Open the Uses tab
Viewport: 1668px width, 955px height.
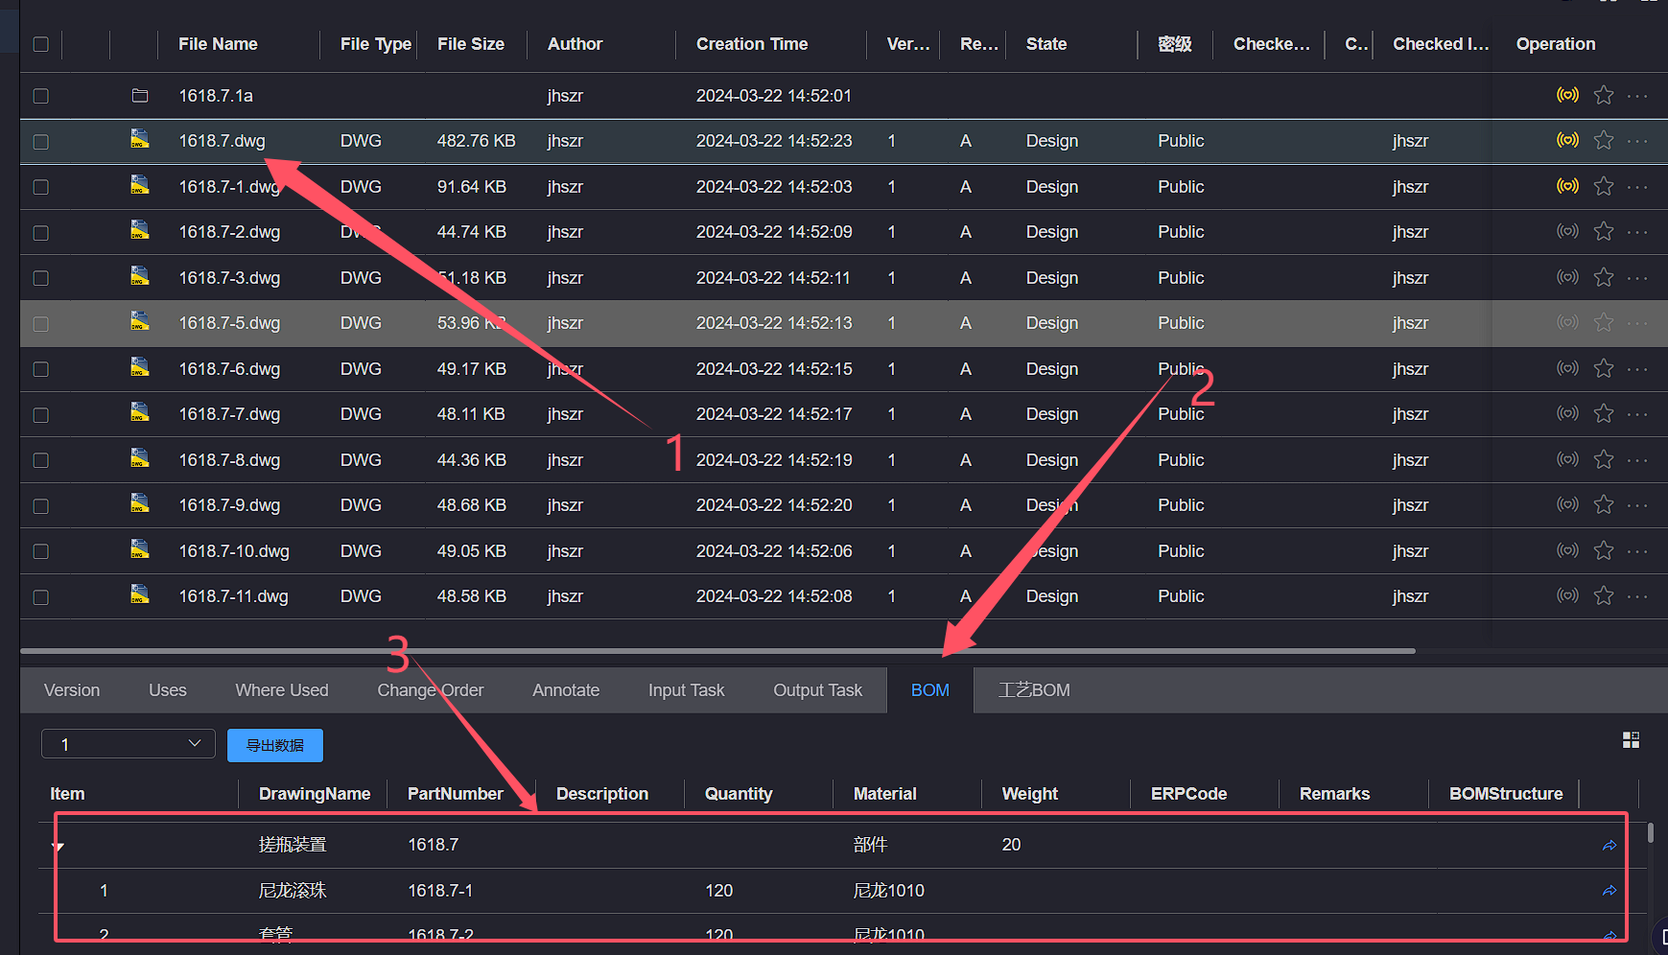pyautogui.click(x=168, y=690)
